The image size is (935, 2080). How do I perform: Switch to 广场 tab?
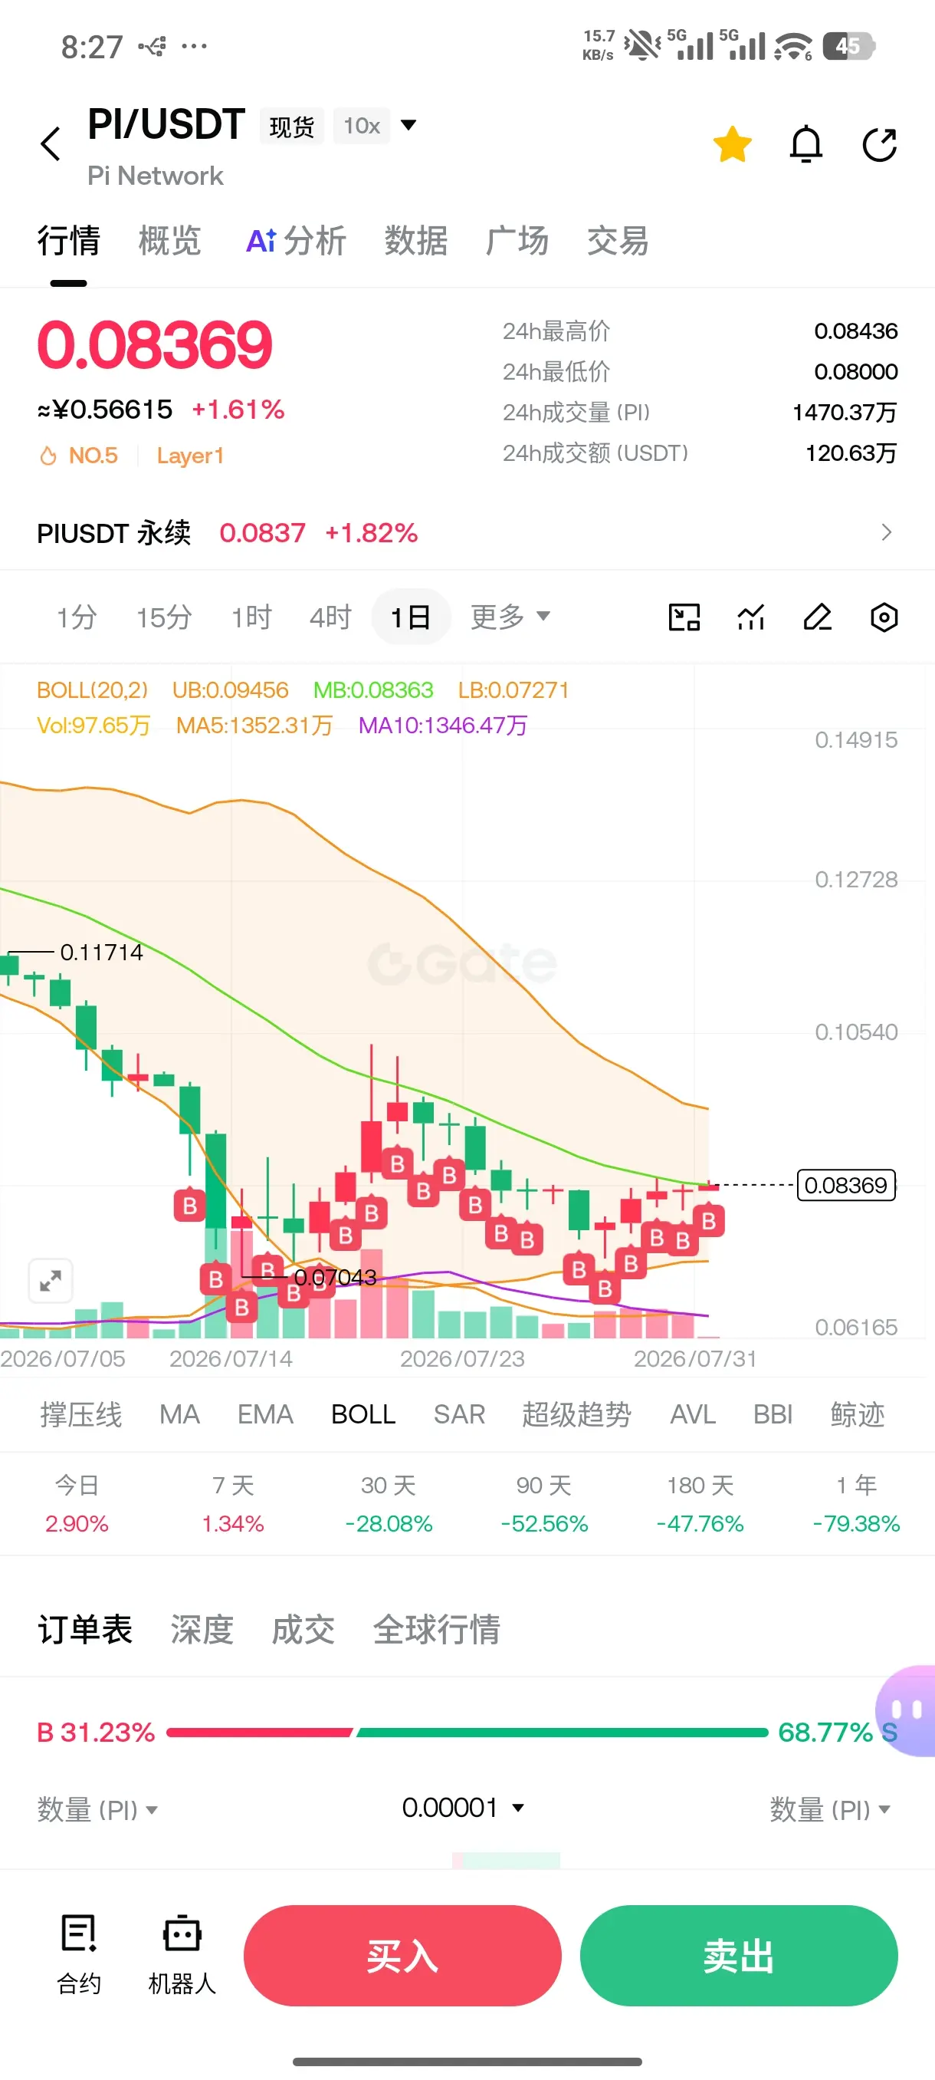click(517, 241)
